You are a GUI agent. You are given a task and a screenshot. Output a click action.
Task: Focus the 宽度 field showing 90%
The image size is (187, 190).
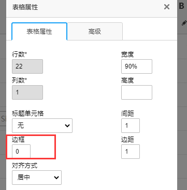[137, 66]
